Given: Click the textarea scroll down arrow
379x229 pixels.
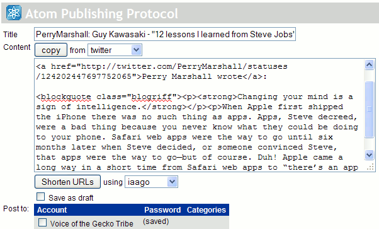Looking at the screenshot, I should 369,155.
